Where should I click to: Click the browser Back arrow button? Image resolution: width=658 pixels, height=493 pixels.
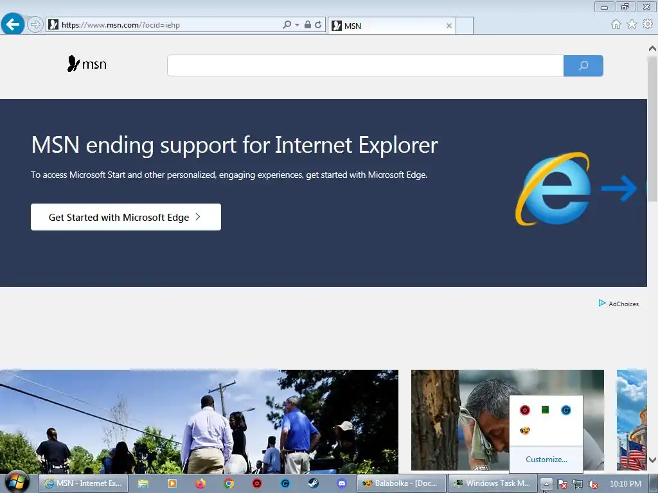point(12,24)
